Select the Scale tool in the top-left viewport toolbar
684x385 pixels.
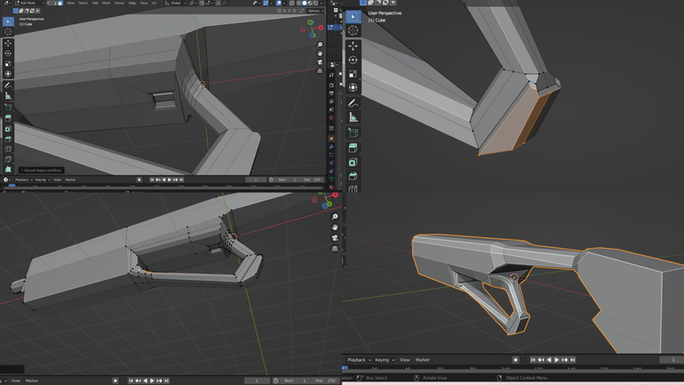[x=8, y=64]
